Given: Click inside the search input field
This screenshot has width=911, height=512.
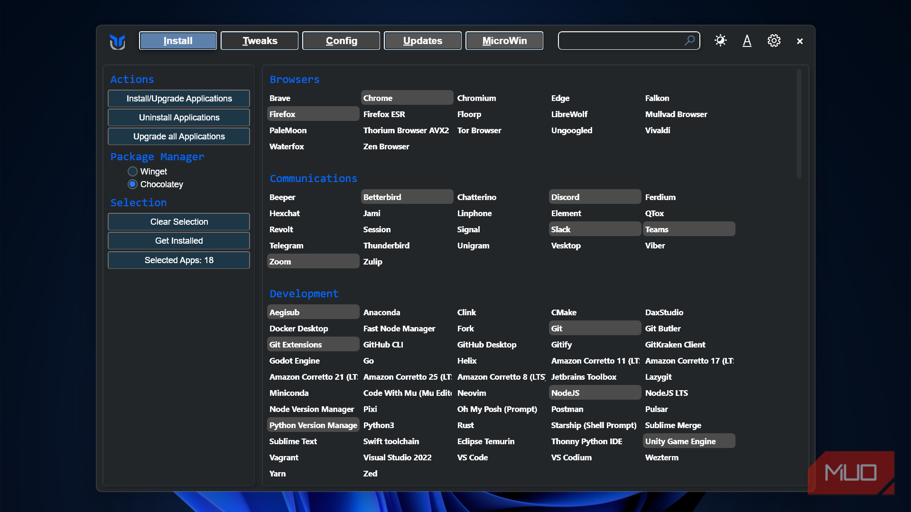Looking at the screenshot, I should [619, 41].
